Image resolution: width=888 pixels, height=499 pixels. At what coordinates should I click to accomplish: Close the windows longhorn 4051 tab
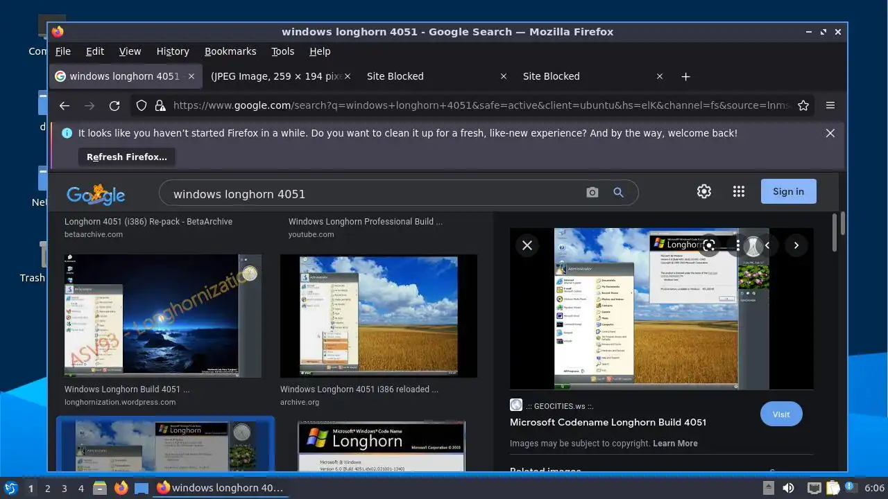pyautogui.click(x=191, y=76)
